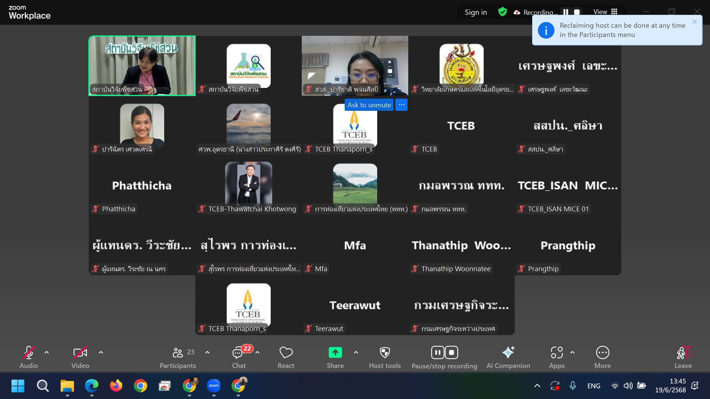Open the View layout menu
The width and height of the screenshot is (710, 399).
click(x=605, y=12)
